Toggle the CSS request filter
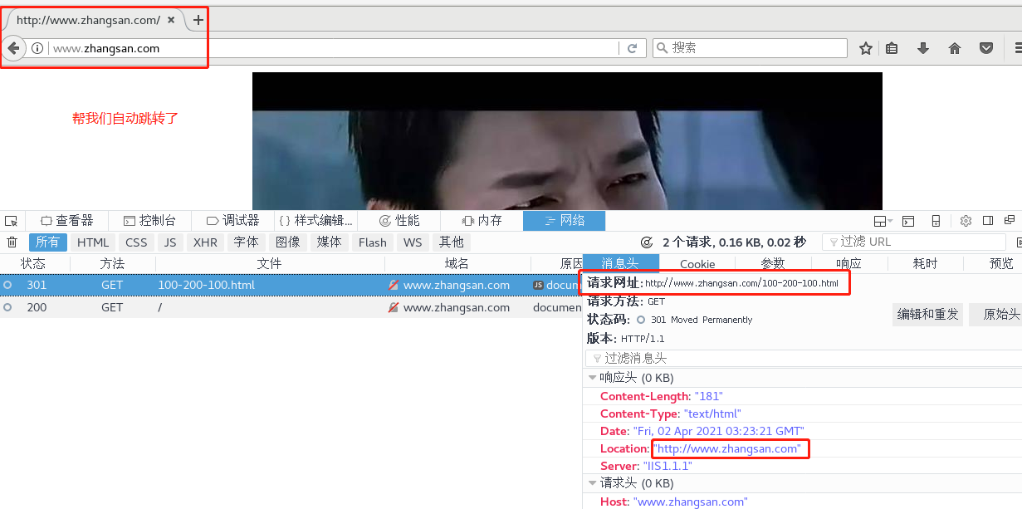The height and width of the screenshot is (509, 1022). pos(136,242)
